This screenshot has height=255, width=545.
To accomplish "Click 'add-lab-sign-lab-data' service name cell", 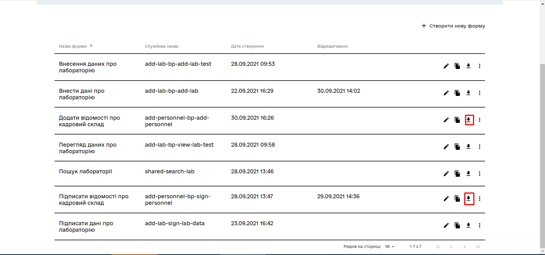I will (x=175, y=223).
